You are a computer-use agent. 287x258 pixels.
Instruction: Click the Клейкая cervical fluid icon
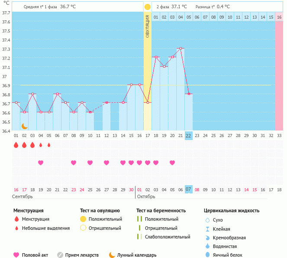tap(207, 229)
